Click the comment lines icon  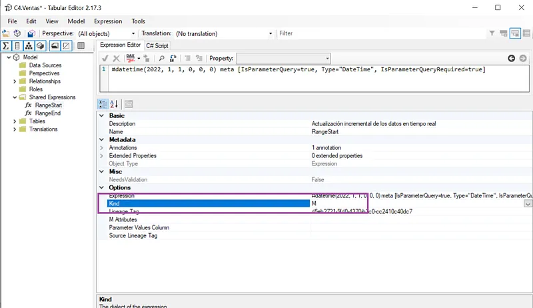[187, 59]
